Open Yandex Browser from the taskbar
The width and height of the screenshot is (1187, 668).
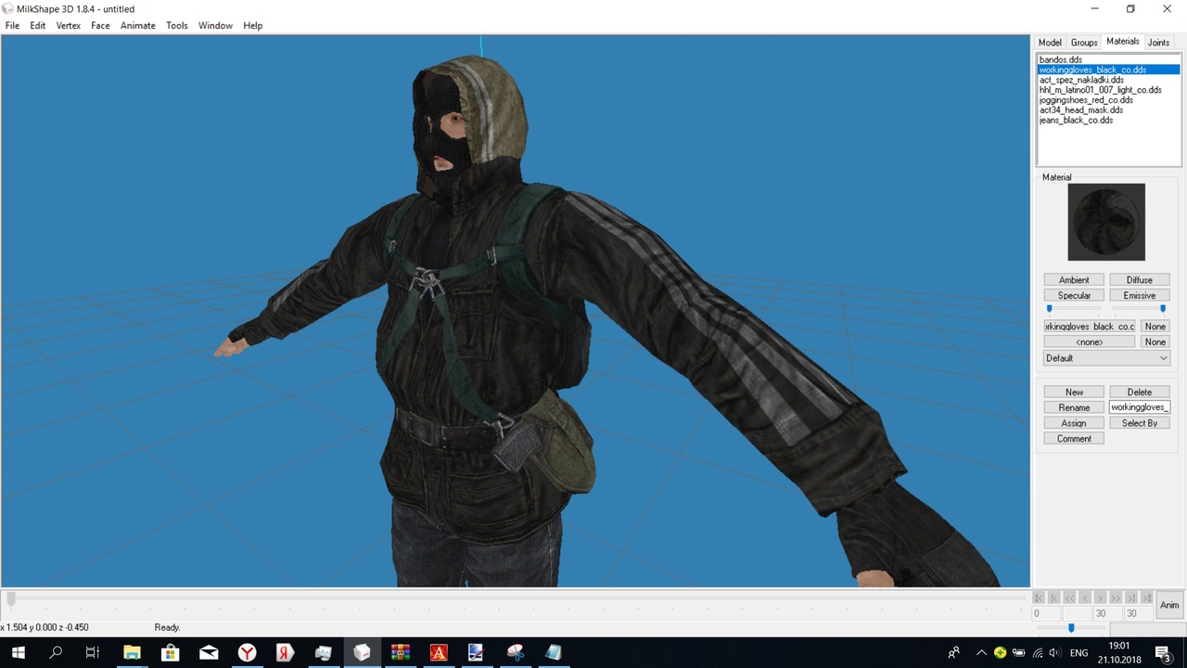248,652
